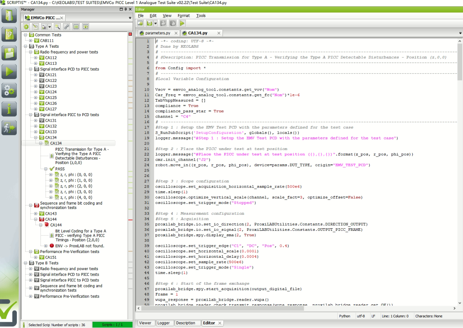Click the first icon in the Editor toolbar
Image resolution: width=463 pixels, height=328 pixels.
pyautogui.click(x=140, y=23)
